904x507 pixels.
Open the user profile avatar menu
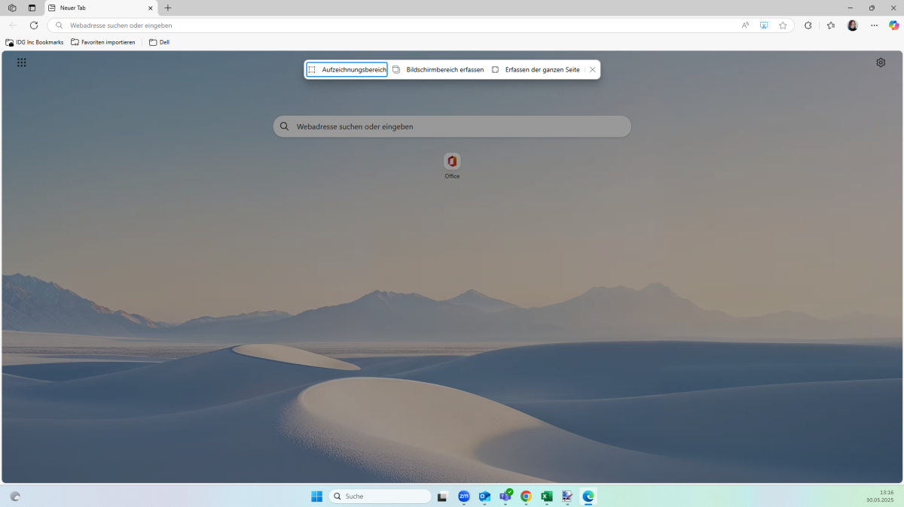click(x=852, y=25)
